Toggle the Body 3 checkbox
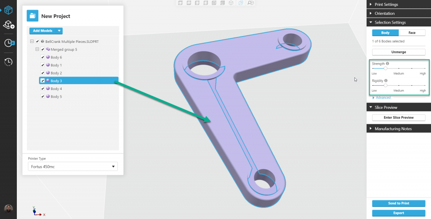The height and width of the screenshot is (219, 431). (43, 81)
